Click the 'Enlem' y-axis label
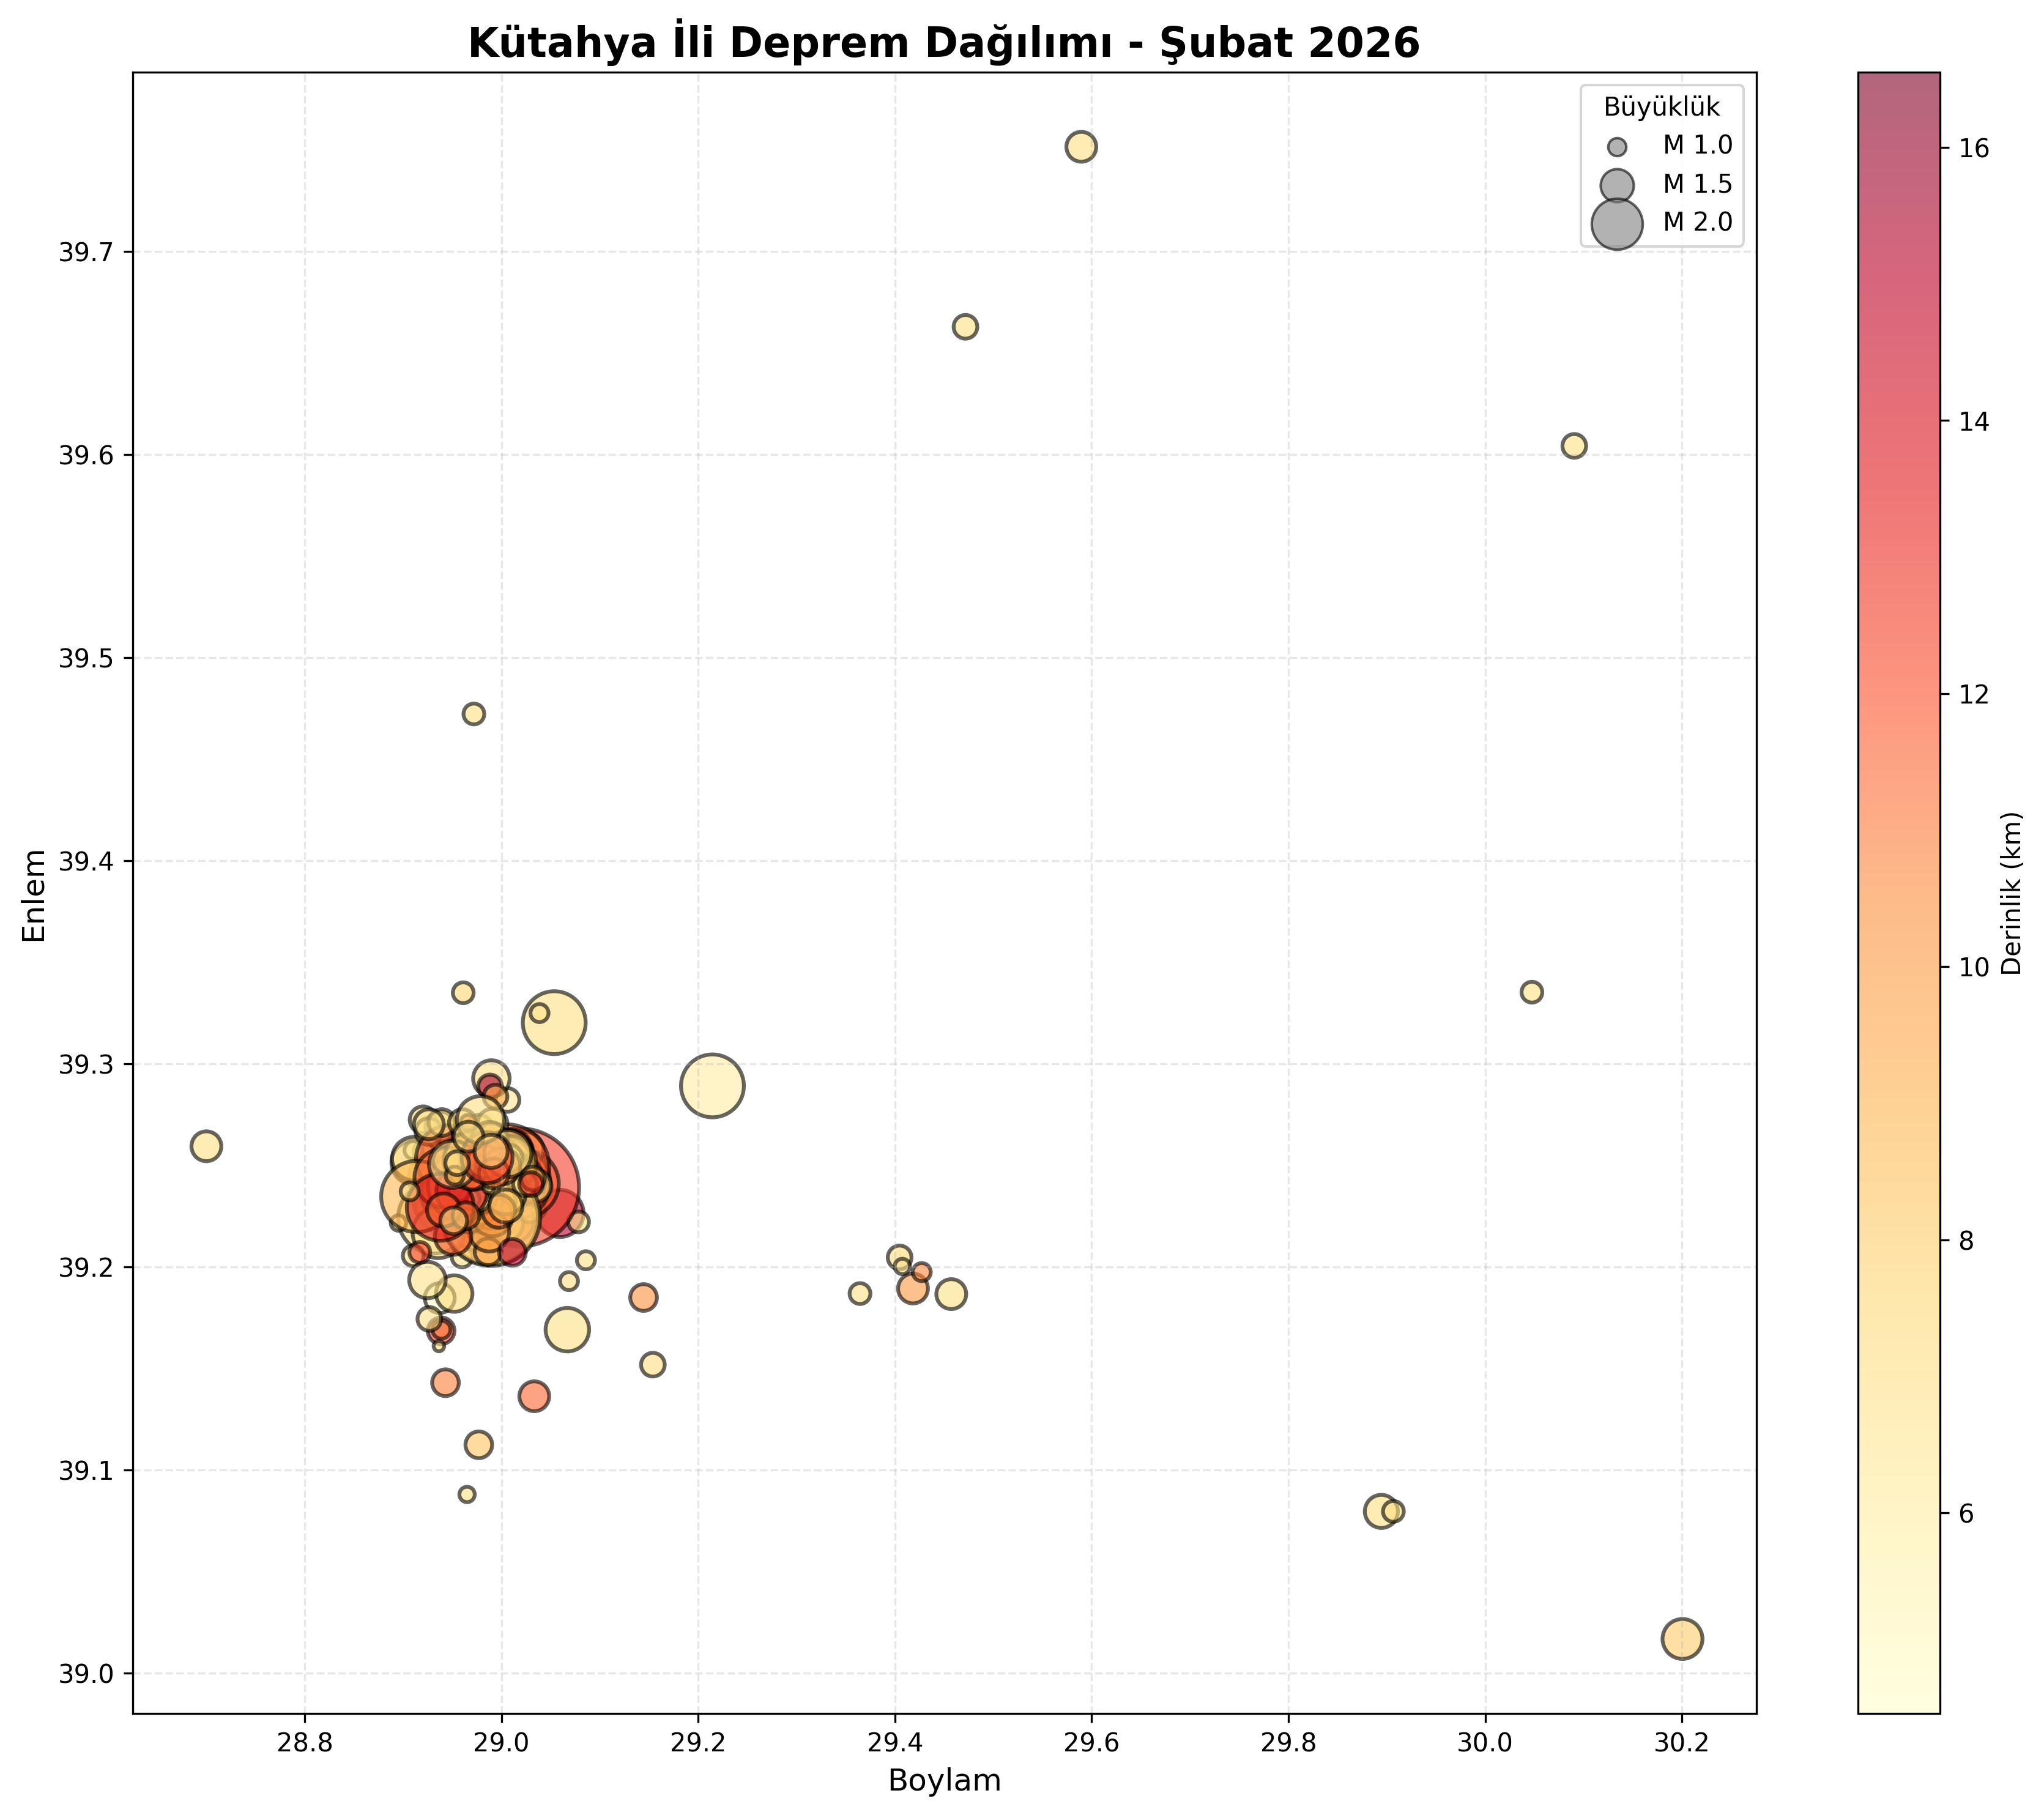2044x1815 pixels. (35, 896)
